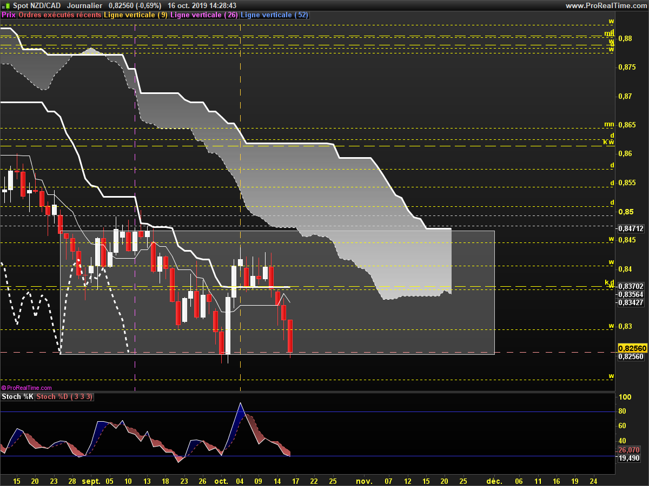The width and height of the screenshot is (649, 486).
Task: Select the Ligne verticale (9) label
Action: (x=136, y=15)
